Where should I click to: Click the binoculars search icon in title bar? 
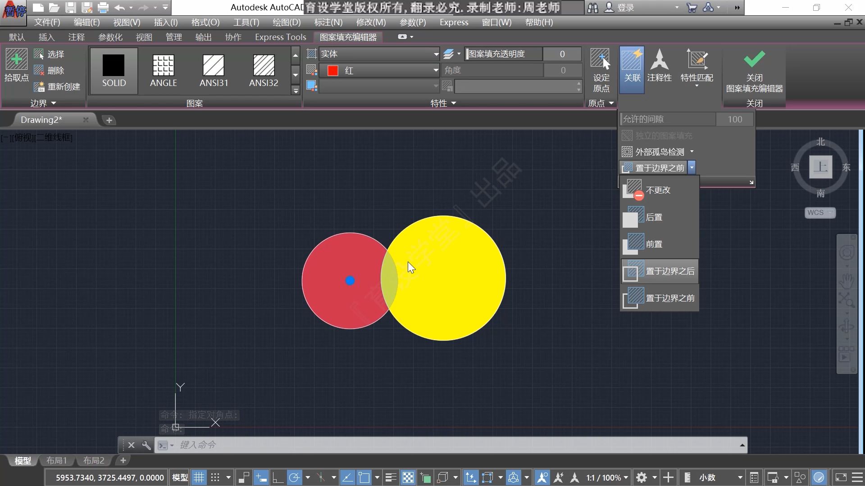coord(593,8)
